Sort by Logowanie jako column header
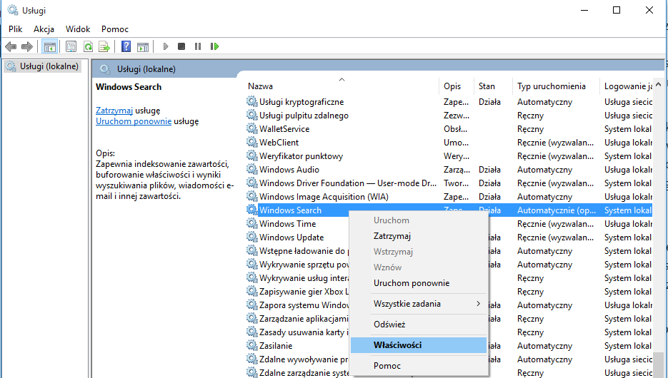 [x=626, y=86]
